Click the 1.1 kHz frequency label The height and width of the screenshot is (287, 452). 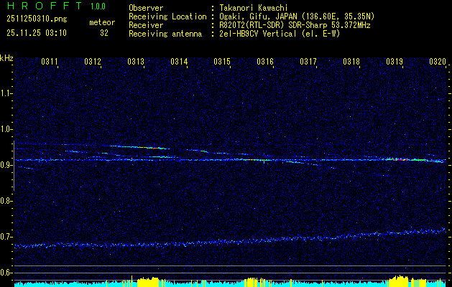tap(6, 93)
